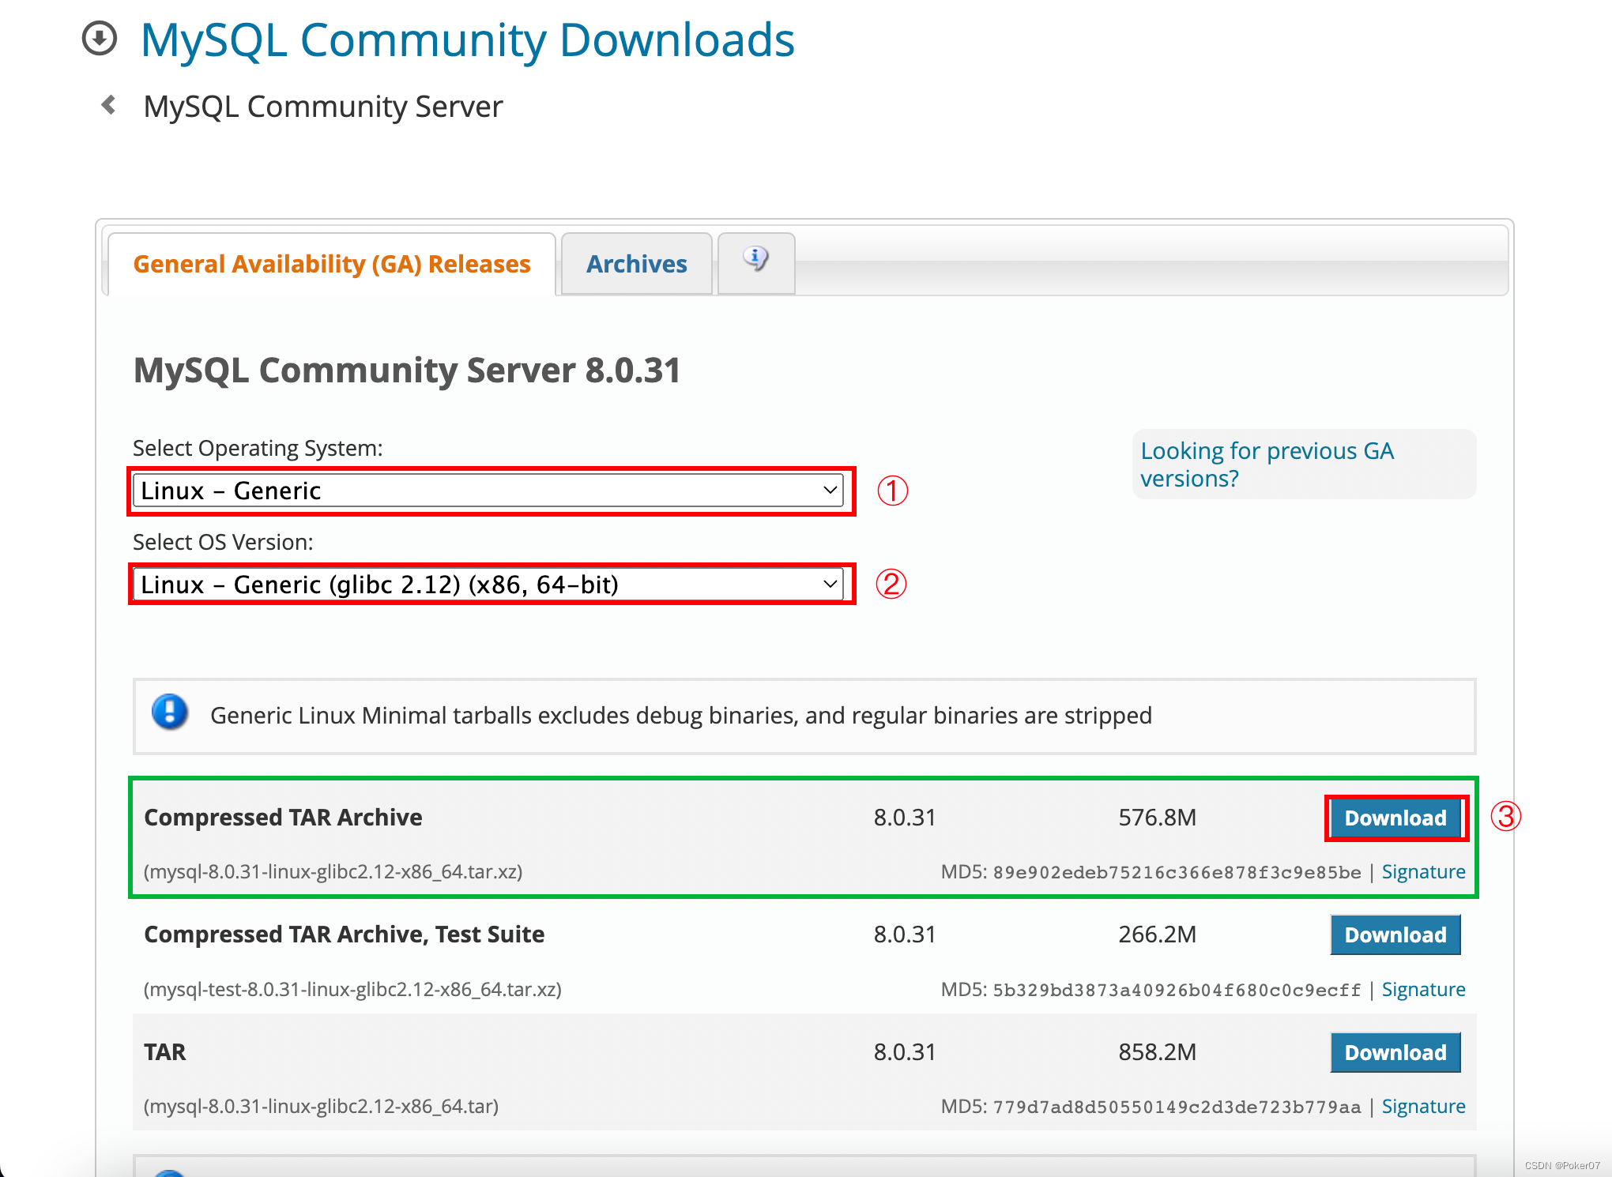Viewport: 1612px width, 1177px height.
Task: Select MD5 hash 779d7ad8d50550149c2d3de723b779aa
Action: point(1177,1107)
